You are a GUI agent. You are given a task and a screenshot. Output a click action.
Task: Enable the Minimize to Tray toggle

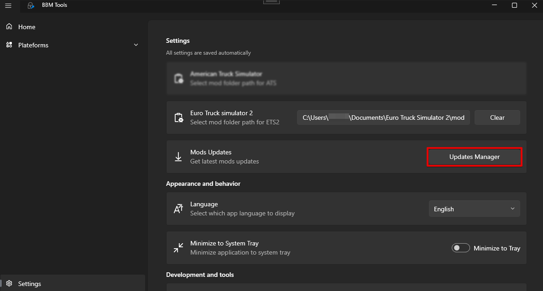click(x=460, y=247)
